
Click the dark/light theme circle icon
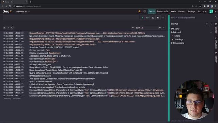(x=144, y=11)
